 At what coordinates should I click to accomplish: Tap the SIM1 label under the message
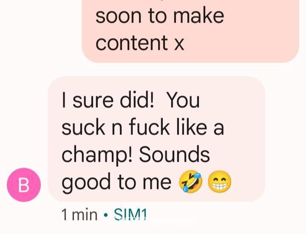tap(130, 214)
